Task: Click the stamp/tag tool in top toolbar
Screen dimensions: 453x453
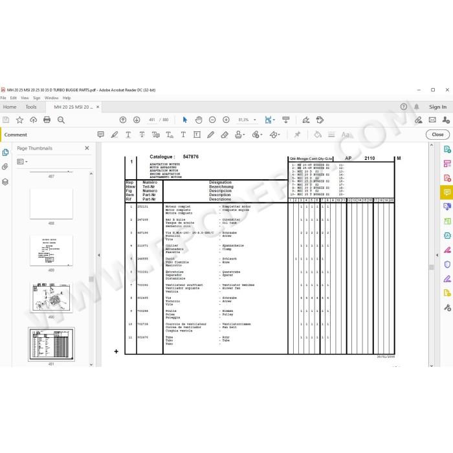Action: 320,120
